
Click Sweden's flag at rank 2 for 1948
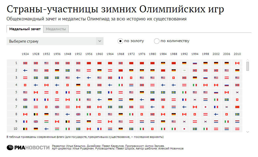coord(68,71)
